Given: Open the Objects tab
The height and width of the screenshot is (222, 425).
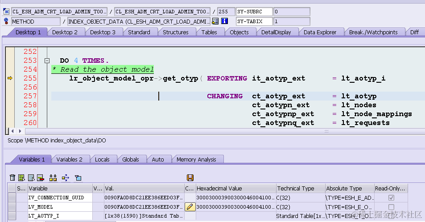Looking at the screenshot, I should pyautogui.click(x=239, y=32).
